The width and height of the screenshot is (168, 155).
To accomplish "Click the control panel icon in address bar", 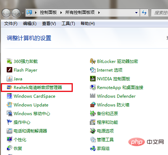I will pyautogui.click(x=29, y=12).
